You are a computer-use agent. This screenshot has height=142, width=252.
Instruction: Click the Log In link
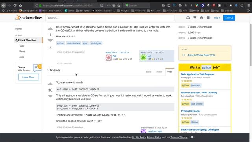coord(217,17)
